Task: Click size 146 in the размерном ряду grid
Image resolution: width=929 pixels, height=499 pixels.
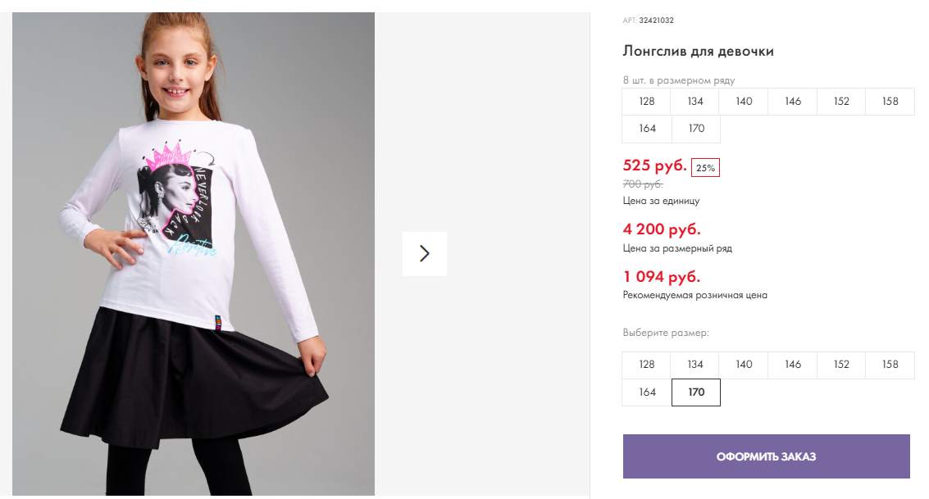Action: pyautogui.click(x=793, y=102)
